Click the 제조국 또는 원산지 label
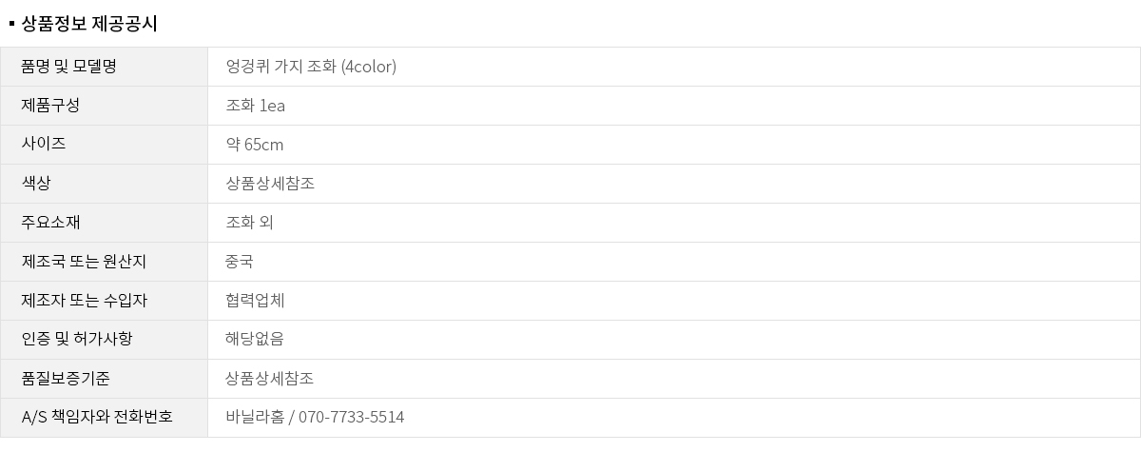1141x452 pixels. (x=84, y=262)
